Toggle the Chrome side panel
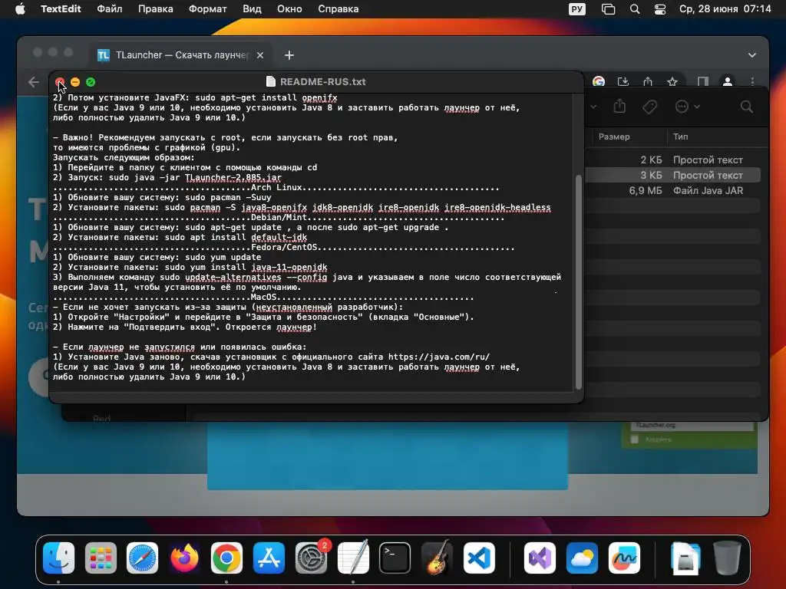786x589 pixels. pos(703,81)
